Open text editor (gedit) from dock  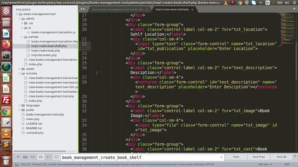(6, 122)
